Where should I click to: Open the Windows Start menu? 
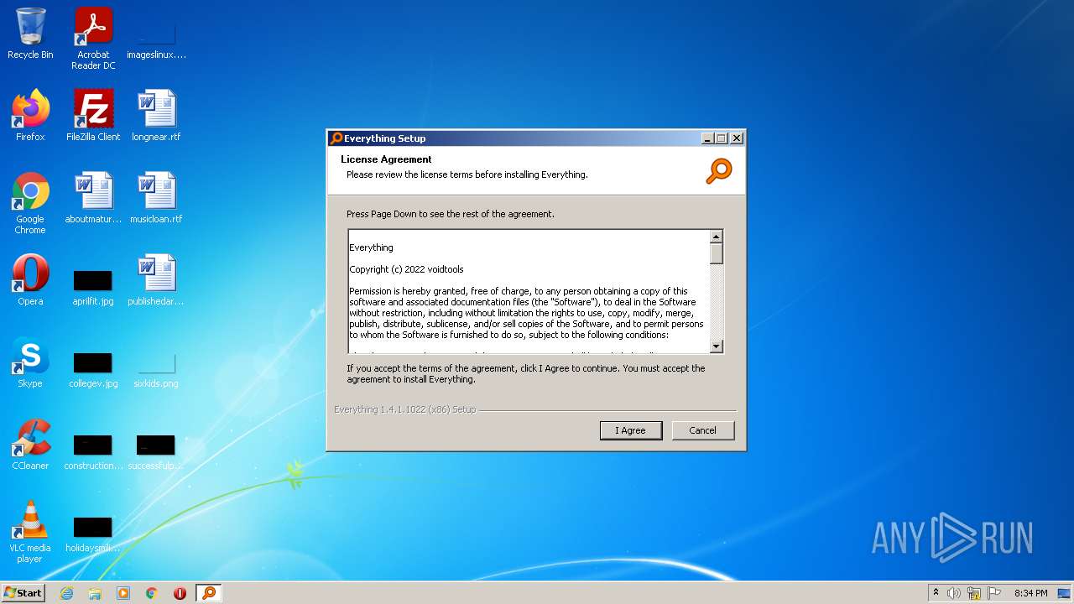point(23,593)
